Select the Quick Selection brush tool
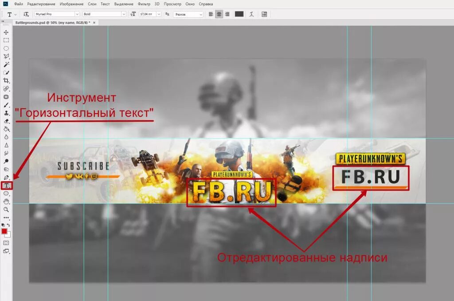Viewport: 454px width, 301px height. click(6, 72)
